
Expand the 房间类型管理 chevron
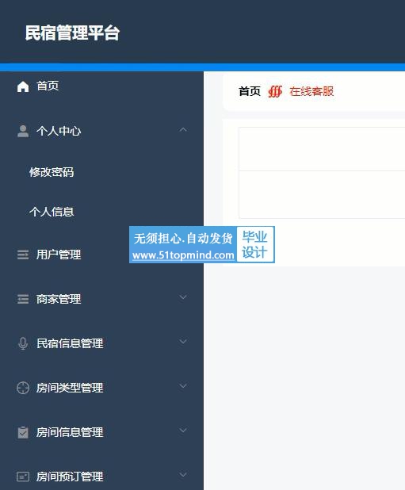(183, 385)
